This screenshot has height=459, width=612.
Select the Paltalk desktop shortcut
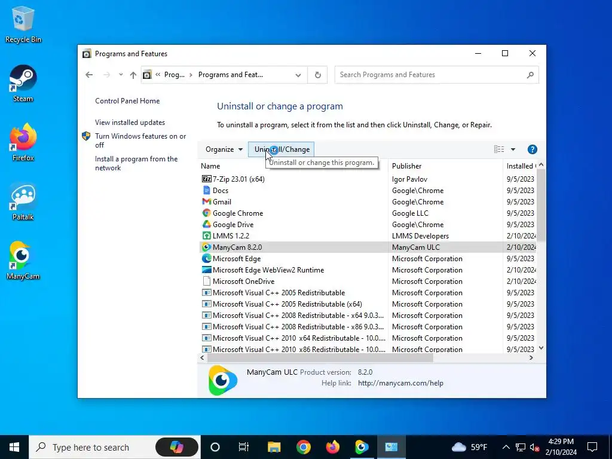(x=23, y=202)
